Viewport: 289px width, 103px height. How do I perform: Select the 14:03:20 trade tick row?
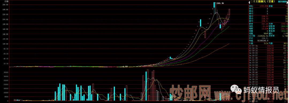click(x=268, y=63)
